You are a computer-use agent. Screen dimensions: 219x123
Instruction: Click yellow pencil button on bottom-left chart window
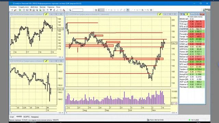pos(46,61)
